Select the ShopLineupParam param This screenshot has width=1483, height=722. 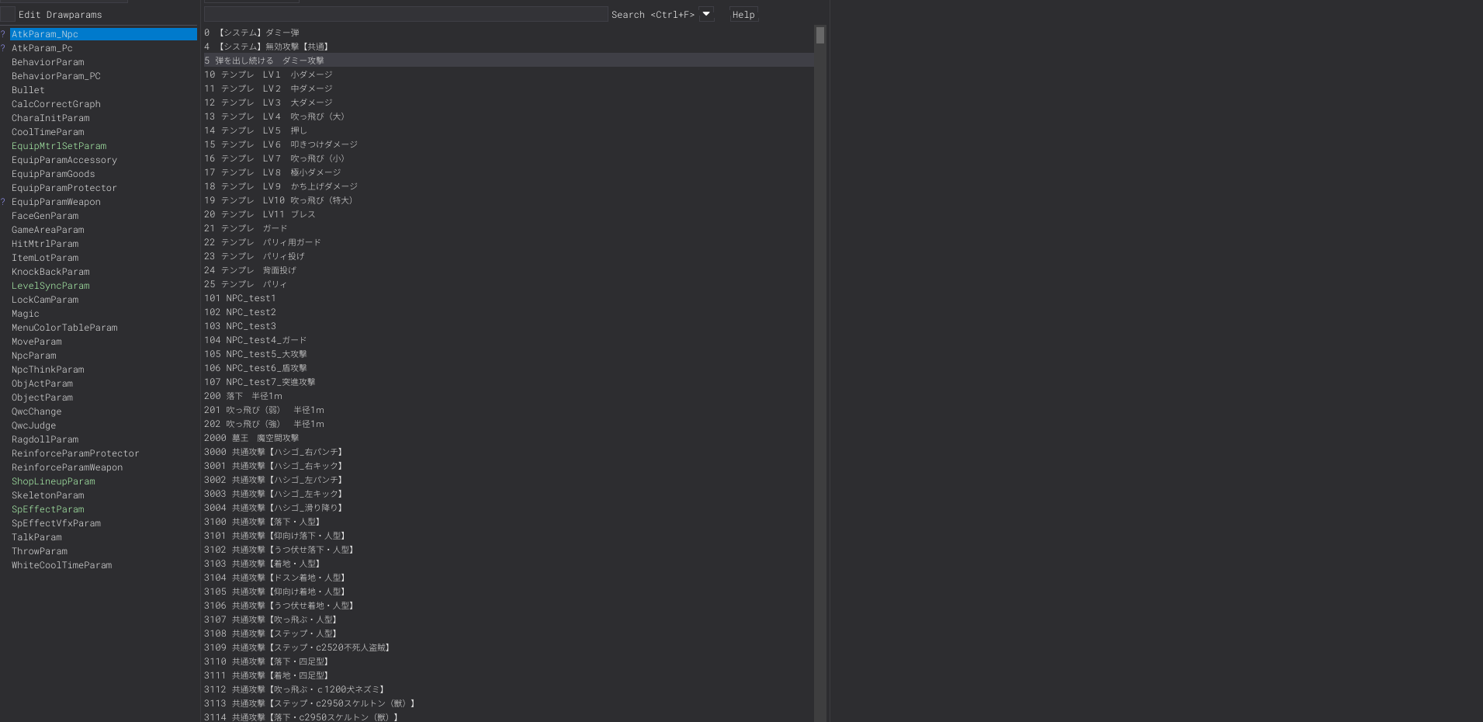coord(53,481)
